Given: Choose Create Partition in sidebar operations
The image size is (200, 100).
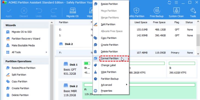Looking at the screenshot, I should tap(18, 88).
